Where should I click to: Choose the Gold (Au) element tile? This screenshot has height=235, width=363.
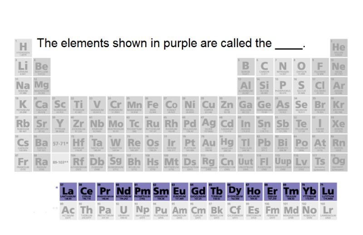tap(209, 143)
